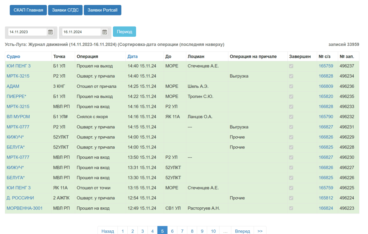Open Заявки Portcall section
Viewport: 368px width, 234px height.
tap(103, 10)
